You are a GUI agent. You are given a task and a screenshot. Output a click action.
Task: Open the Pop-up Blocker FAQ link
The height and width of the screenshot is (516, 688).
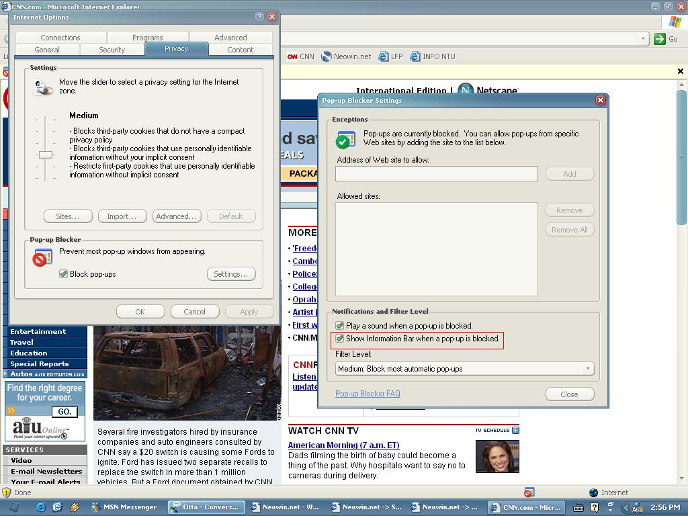pos(368,394)
